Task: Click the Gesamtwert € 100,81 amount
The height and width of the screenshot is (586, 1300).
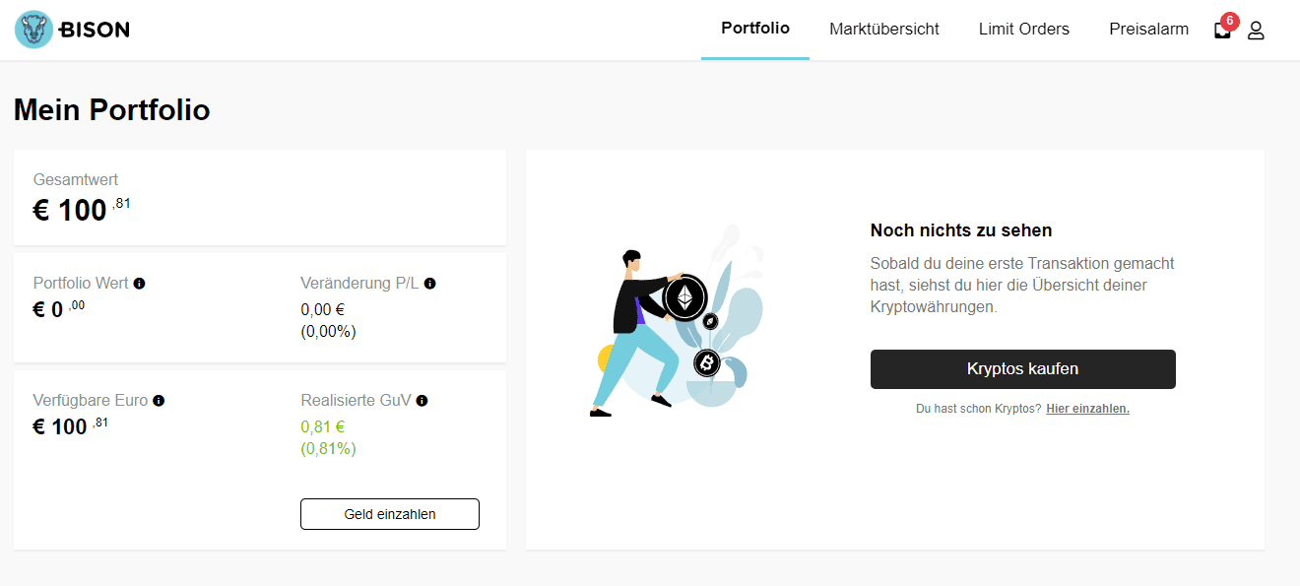Action: point(82,209)
